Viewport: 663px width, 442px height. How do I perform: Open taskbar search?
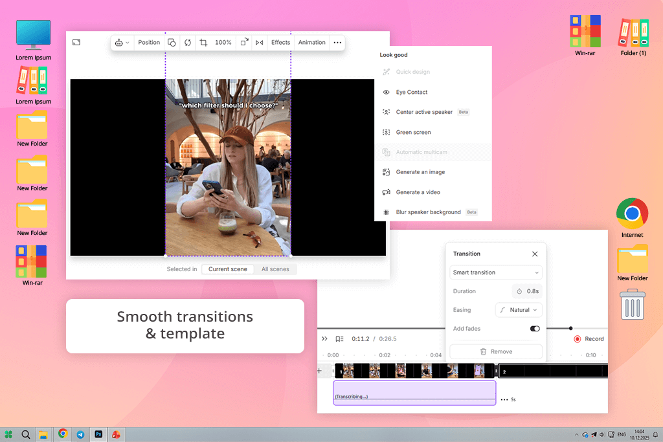pos(26,434)
